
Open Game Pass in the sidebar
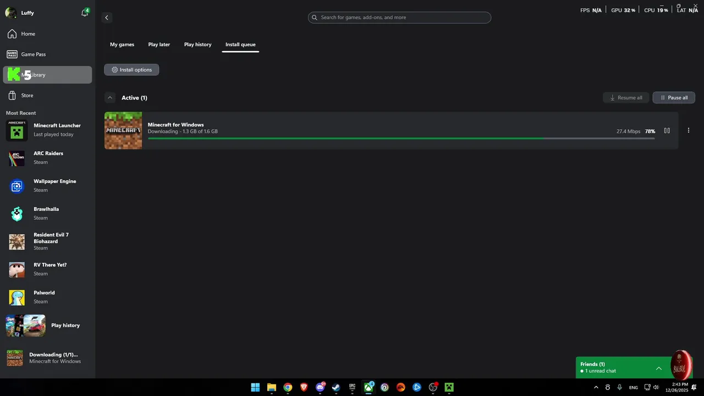click(x=47, y=54)
